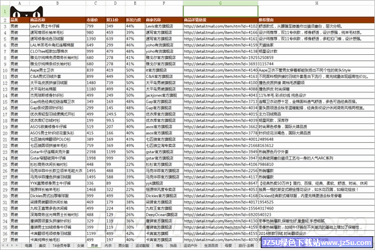Open the 美妆 sheet tab

(42, 246)
